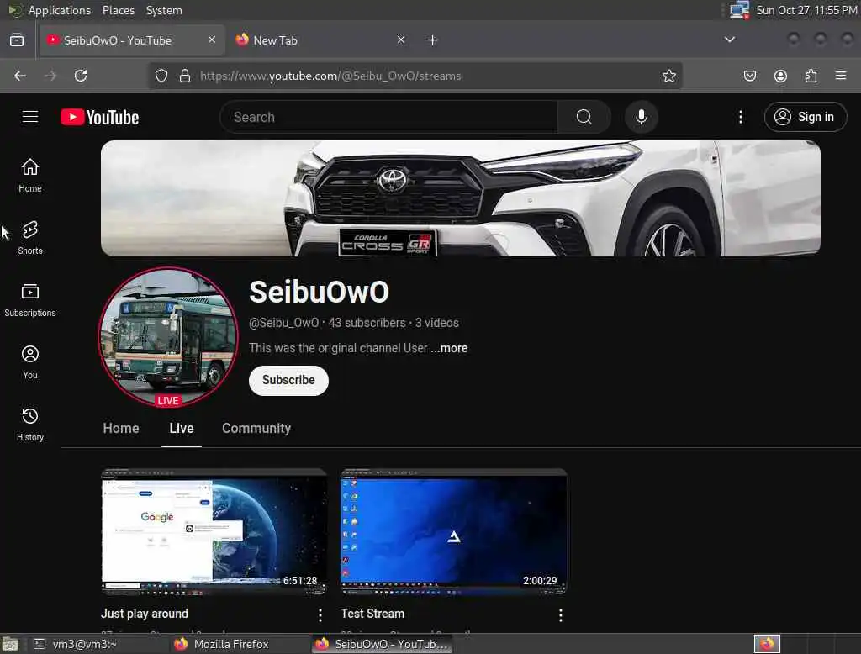Image resolution: width=861 pixels, height=654 pixels.
Task: Click the Corolla Cross channel banner
Action: pos(460,198)
